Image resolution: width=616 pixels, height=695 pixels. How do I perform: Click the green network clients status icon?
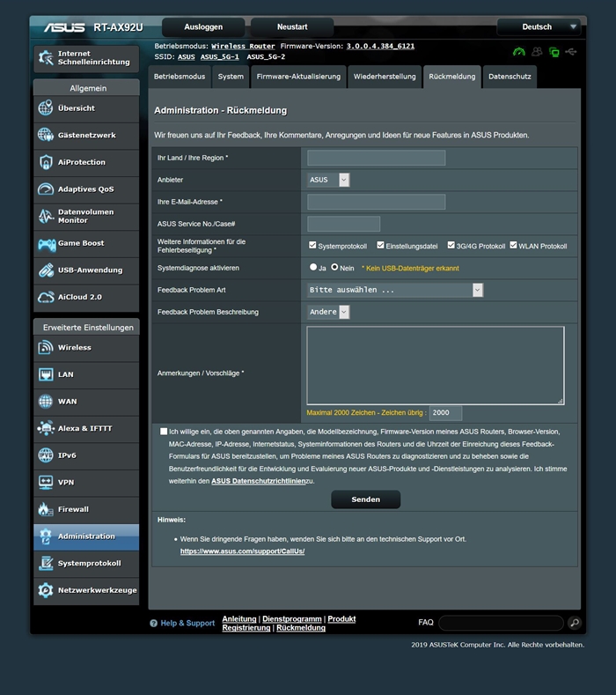[x=554, y=52]
